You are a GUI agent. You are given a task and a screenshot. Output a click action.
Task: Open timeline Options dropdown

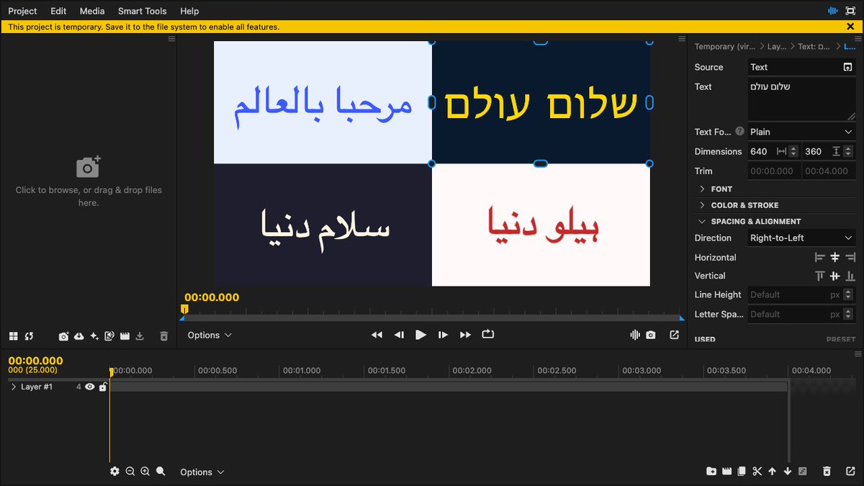click(202, 472)
